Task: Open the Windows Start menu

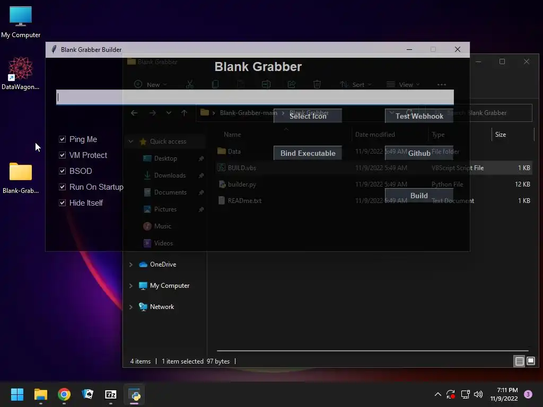Action: click(17, 394)
